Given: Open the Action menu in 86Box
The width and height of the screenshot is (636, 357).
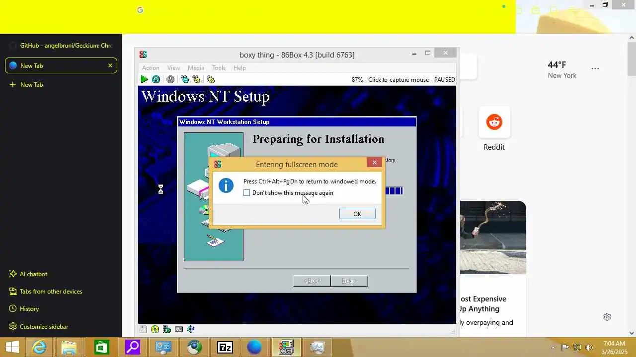Looking at the screenshot, I should tap(151, 68).
